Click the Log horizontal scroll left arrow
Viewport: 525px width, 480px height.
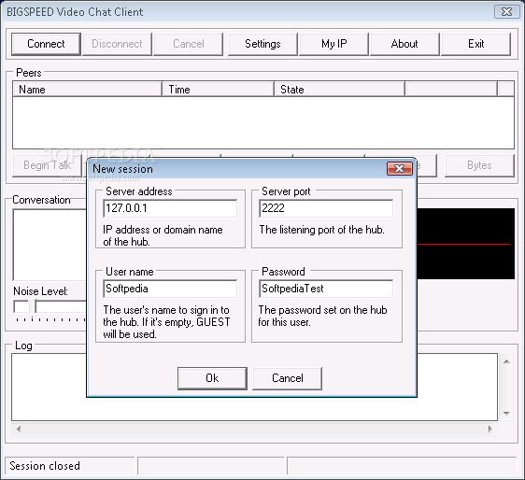pos(19,429)
